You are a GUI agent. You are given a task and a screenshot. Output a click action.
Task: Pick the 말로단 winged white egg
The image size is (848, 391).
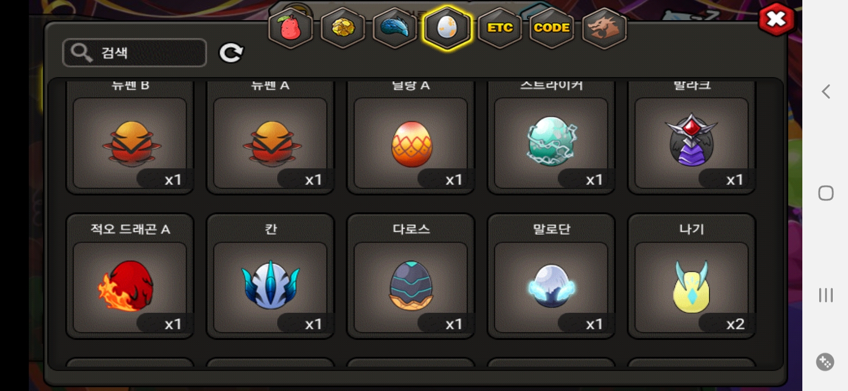551,276
